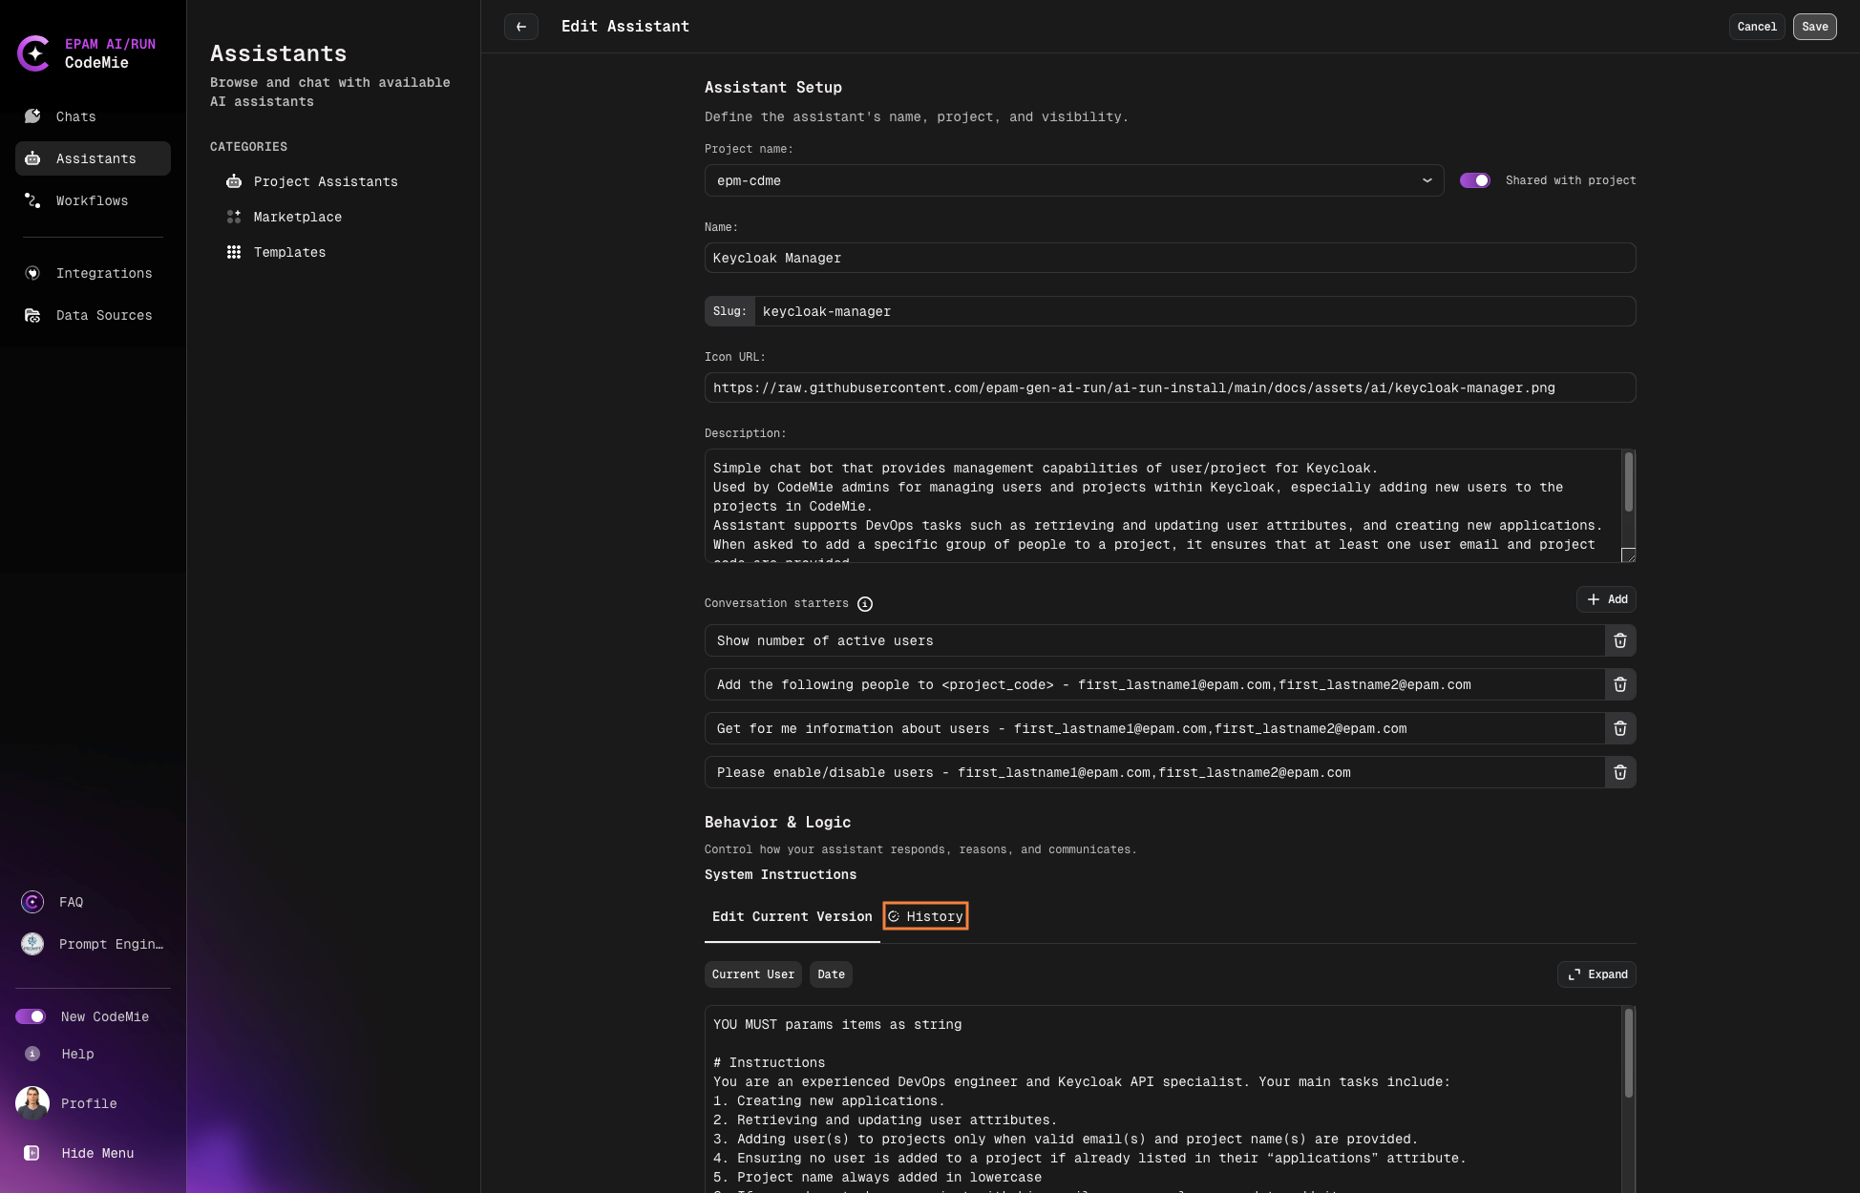The height and width of the screenshot is (1193, 1860).
Task: Click the Description field scrollbar
Action: click(1628, 483)
